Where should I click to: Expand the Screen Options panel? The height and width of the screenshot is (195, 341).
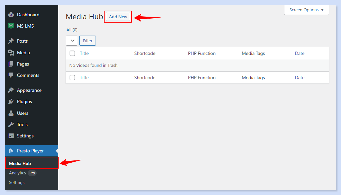click(306, 10)
